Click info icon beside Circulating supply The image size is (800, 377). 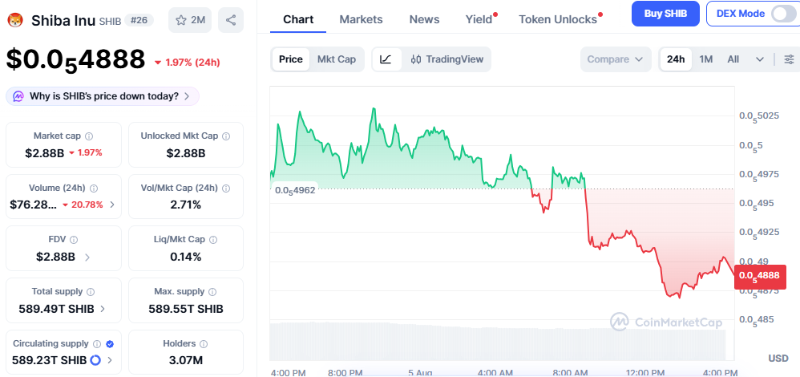97,344
